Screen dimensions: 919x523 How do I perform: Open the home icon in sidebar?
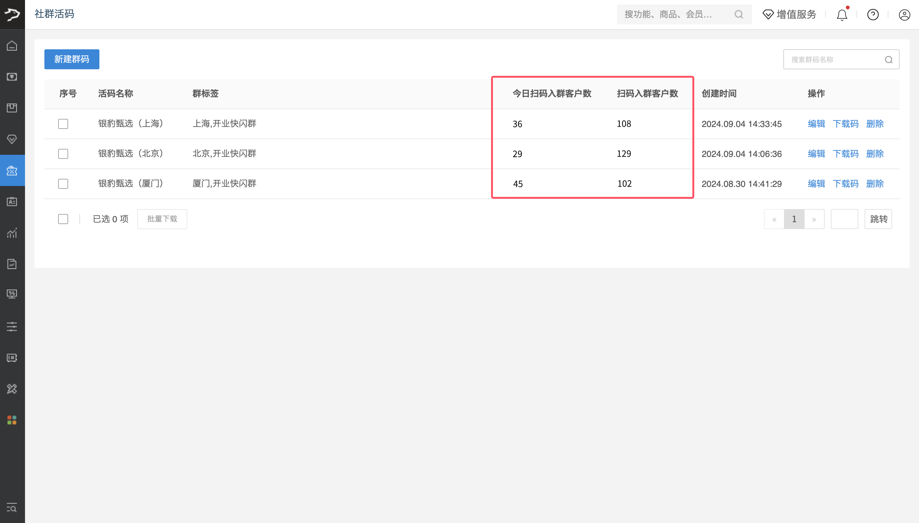[12, 46]
